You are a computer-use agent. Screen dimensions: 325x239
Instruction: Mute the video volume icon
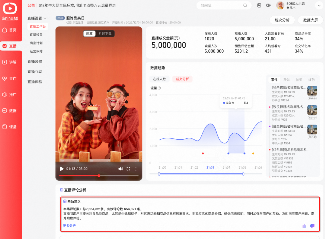(x=121, y=169)
